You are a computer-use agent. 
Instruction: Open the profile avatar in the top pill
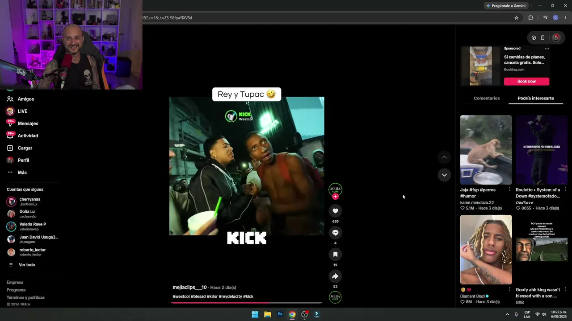pos(556,38)
